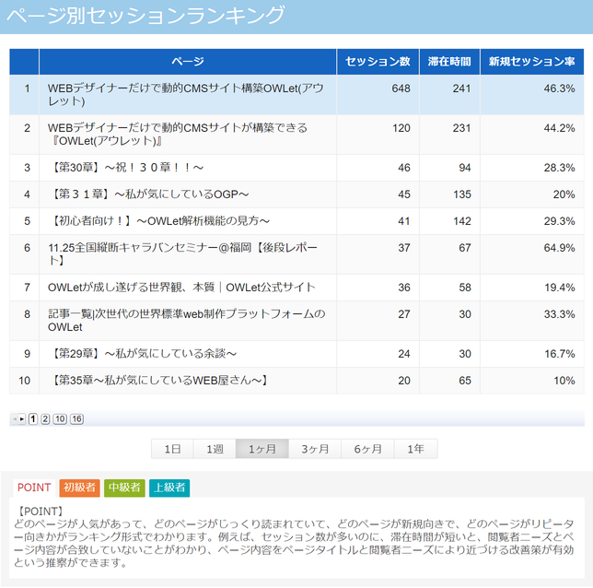593x588 pixels.
Task: Jump to pagination page 2
Action: pos(45,419)
